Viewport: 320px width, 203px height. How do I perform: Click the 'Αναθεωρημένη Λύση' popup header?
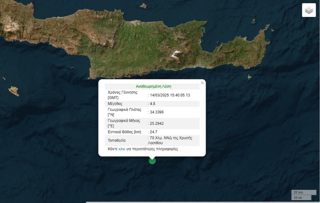coord(153,86)
